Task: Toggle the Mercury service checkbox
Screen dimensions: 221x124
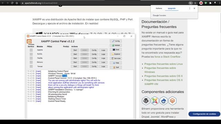Action: tap(31, 62)
